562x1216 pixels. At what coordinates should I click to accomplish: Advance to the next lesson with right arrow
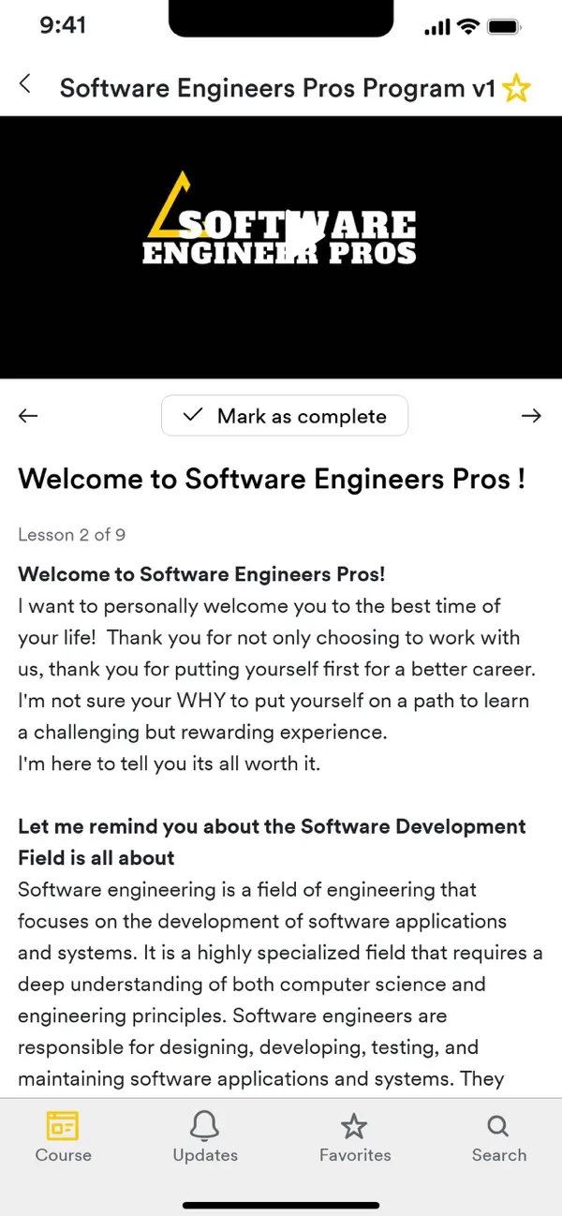(531, 416)
